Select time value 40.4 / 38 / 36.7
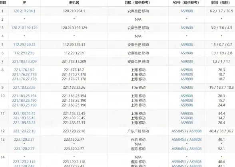Viewport: 235px width, 167px height. click(x=221, y=131)
